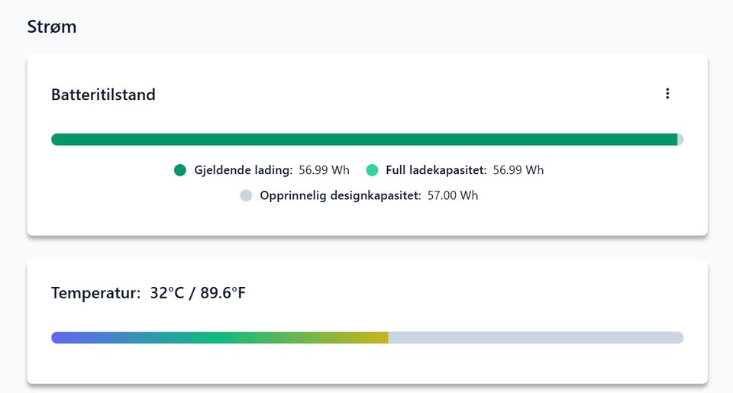Click empty space below the battery legend
This screenshot has height=393, width=733.
pos(366,220)
